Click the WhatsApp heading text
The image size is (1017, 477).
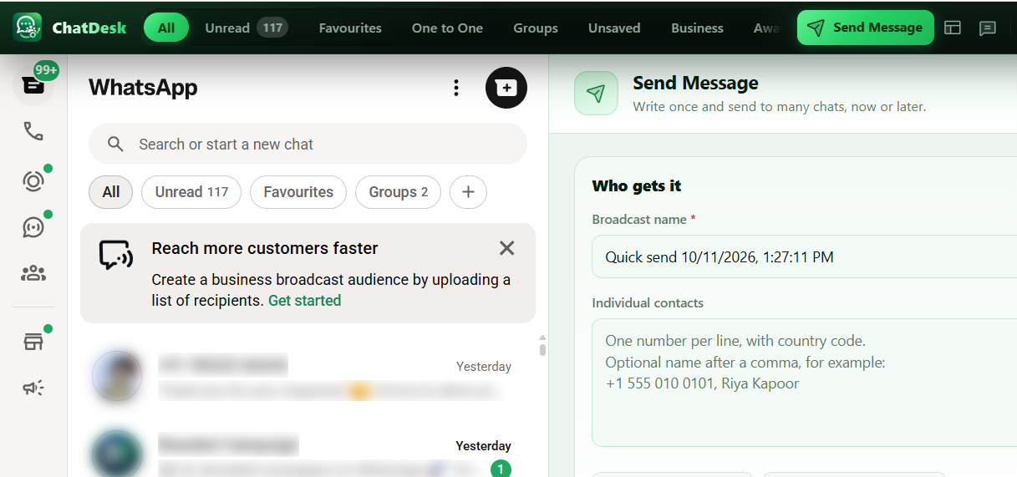pos(143,88)
